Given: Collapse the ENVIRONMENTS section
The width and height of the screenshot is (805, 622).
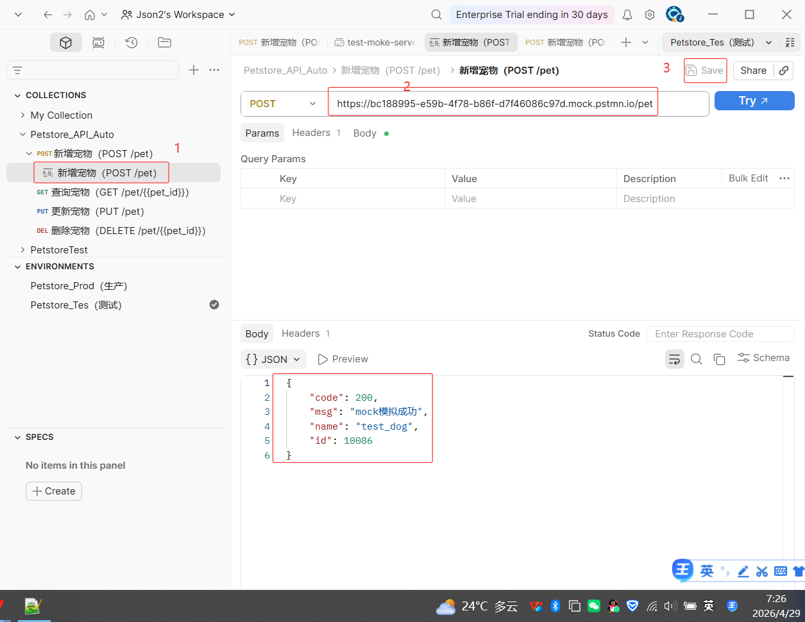Looking at the screenshot, I should point(18,266).
